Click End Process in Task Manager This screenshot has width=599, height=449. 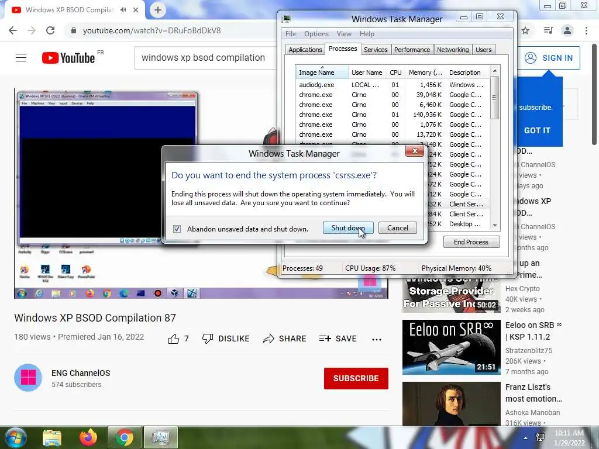tap(471, 242)
